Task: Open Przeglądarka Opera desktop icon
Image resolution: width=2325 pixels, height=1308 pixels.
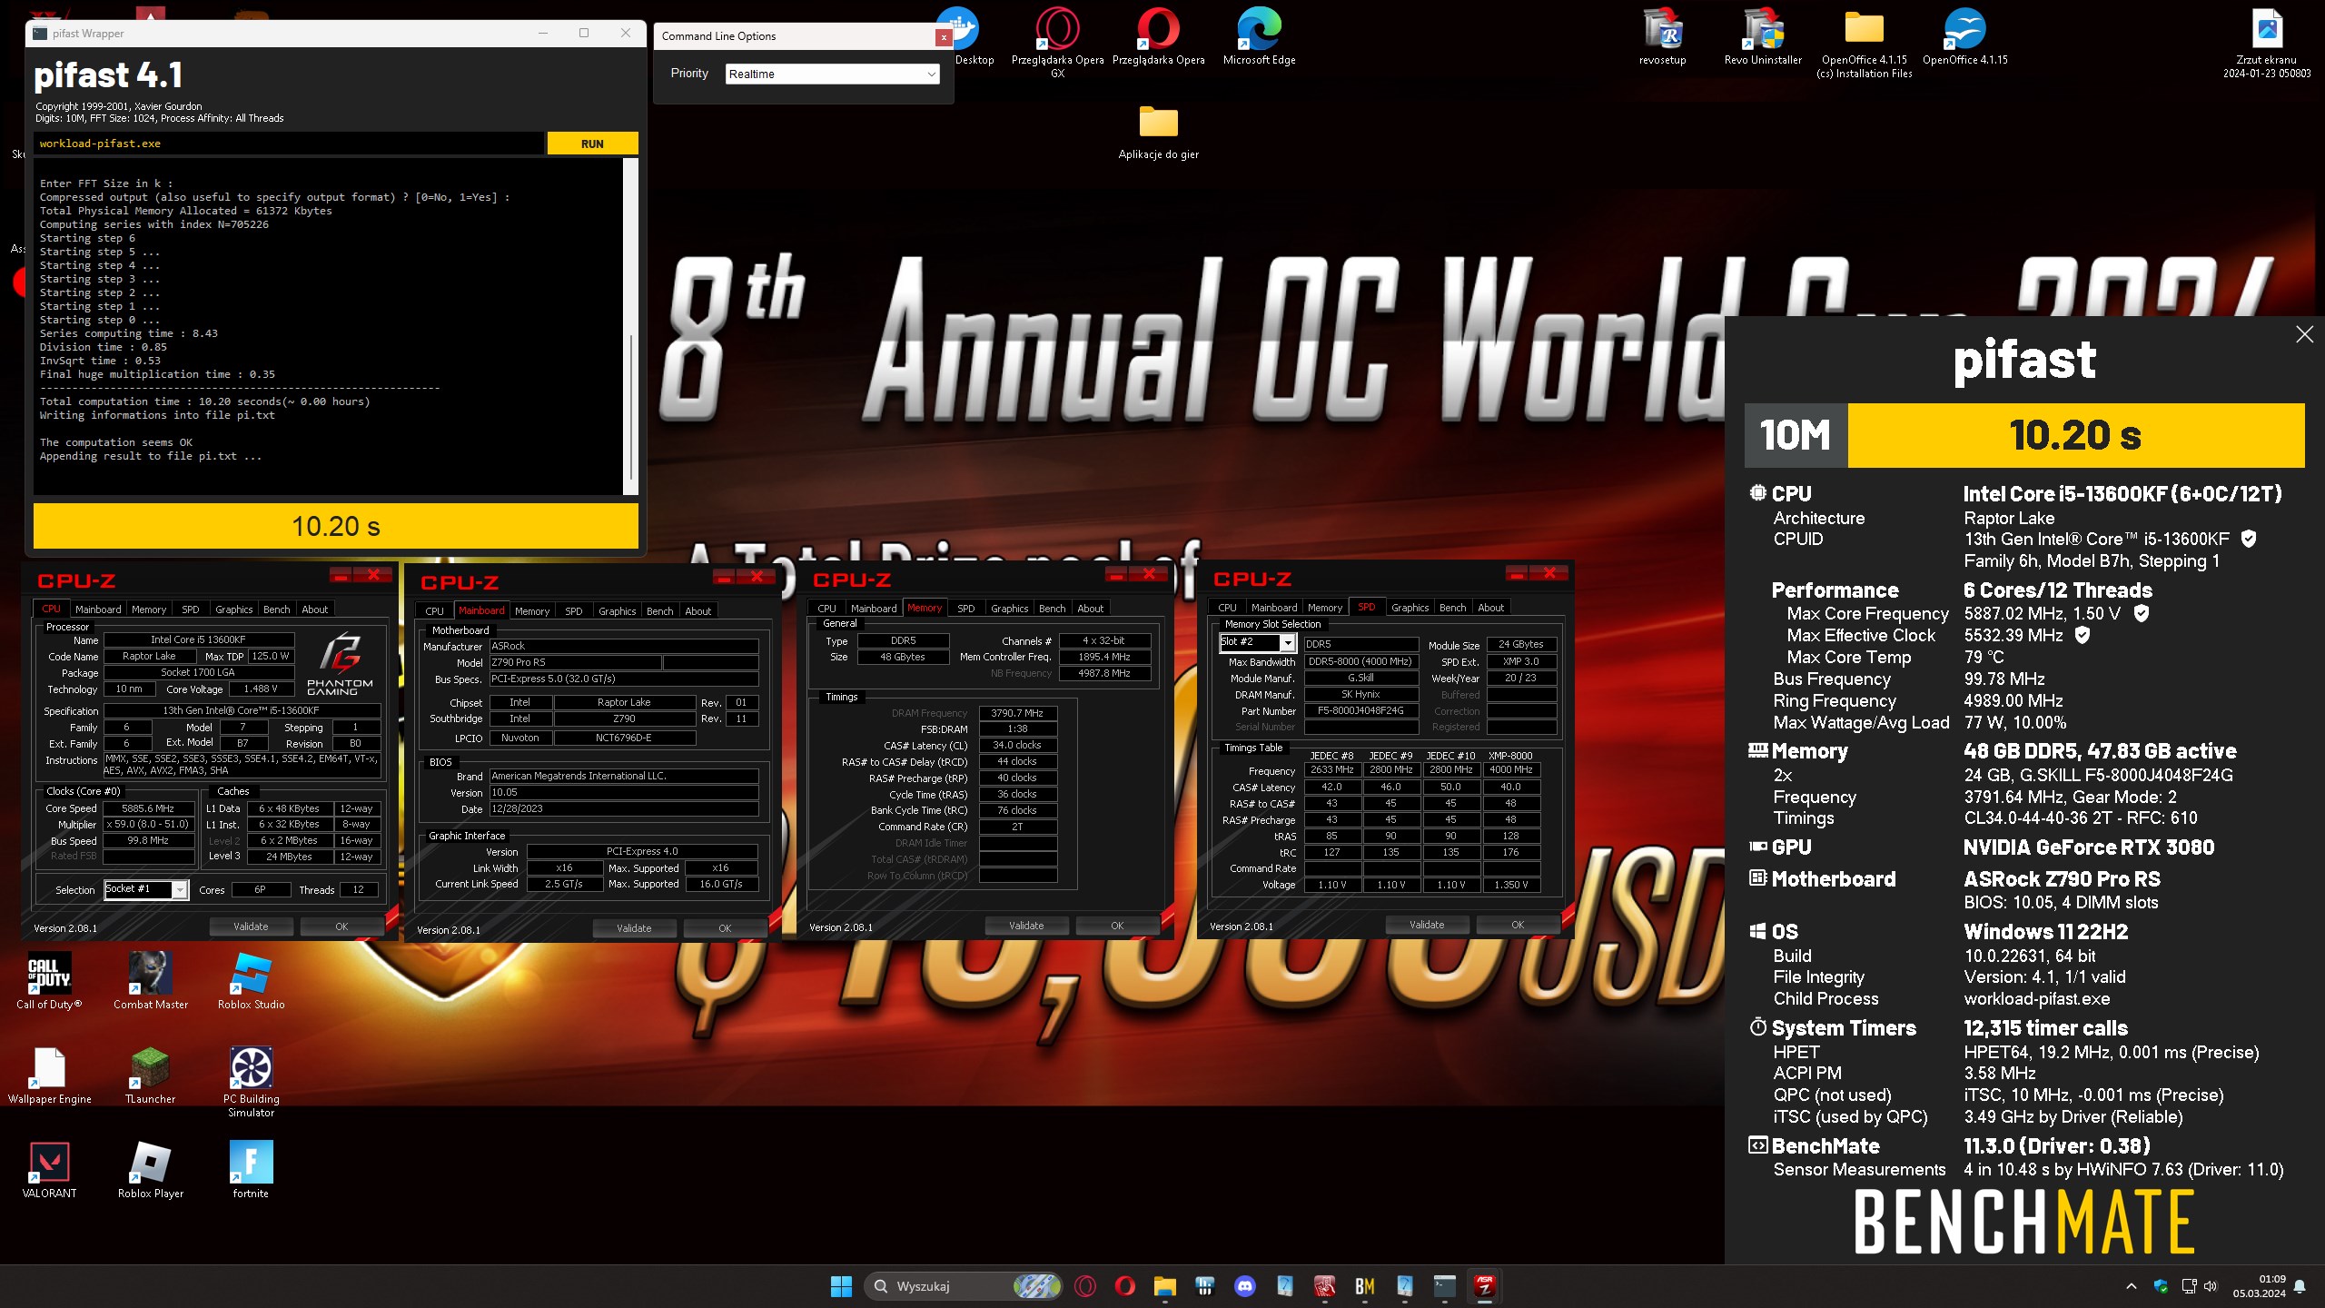Action: (x=1158, y=36)
